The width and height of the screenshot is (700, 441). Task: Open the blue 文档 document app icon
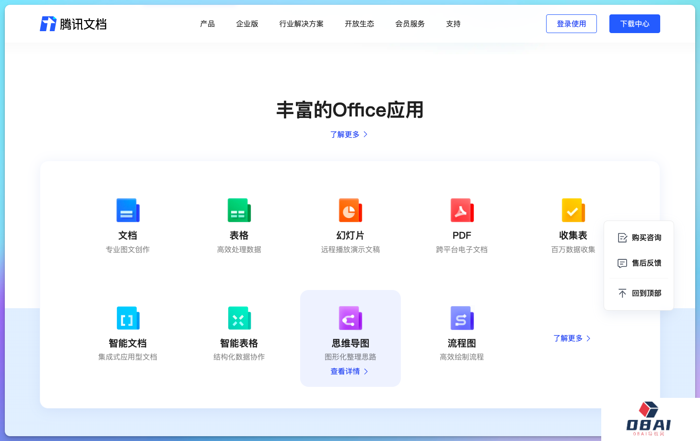(x=128, y=210)
